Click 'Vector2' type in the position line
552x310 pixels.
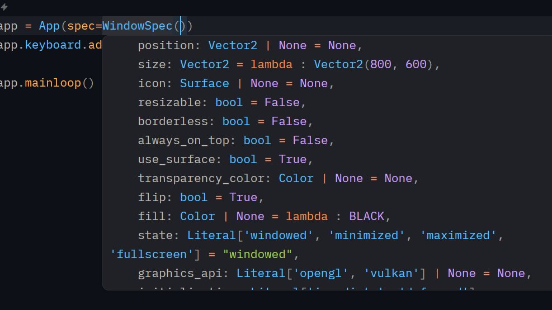tap(233, 45)
